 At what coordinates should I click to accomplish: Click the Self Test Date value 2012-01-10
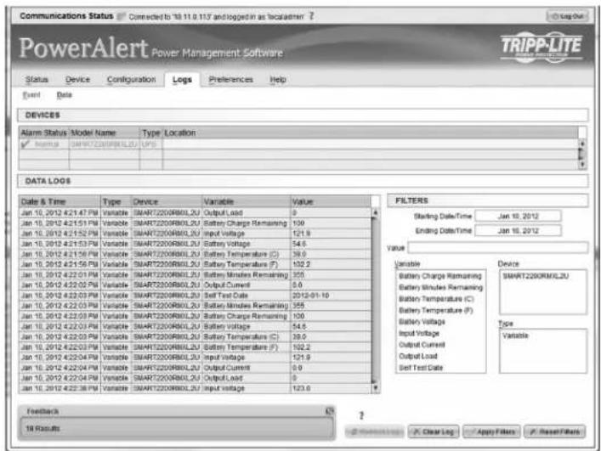click(x=310, y=296)
